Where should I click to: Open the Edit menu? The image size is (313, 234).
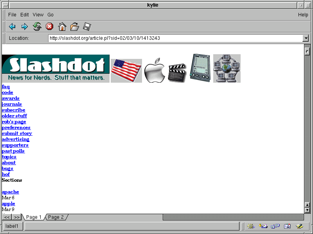[25, 15]
